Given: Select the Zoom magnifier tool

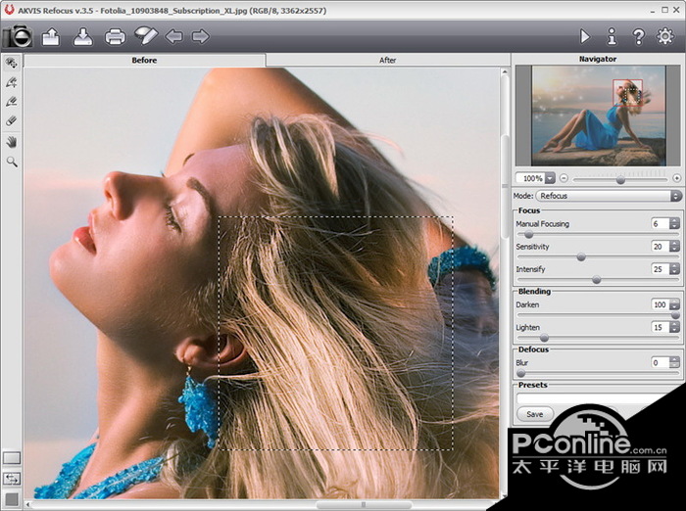Looking at the screenshot, I should (12, 161).
